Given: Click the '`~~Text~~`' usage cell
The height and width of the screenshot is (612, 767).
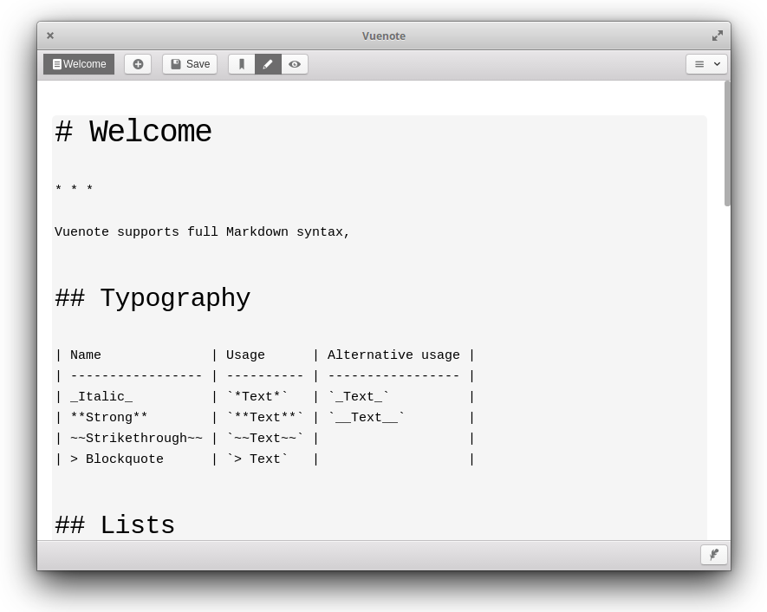Looking at the screenshot, I should (265, 438).
